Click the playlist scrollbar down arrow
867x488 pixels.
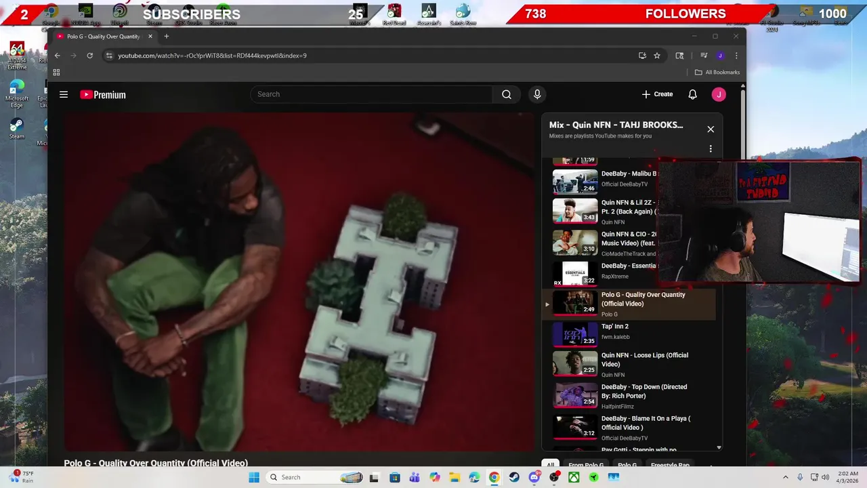click(x=719, y=447)
